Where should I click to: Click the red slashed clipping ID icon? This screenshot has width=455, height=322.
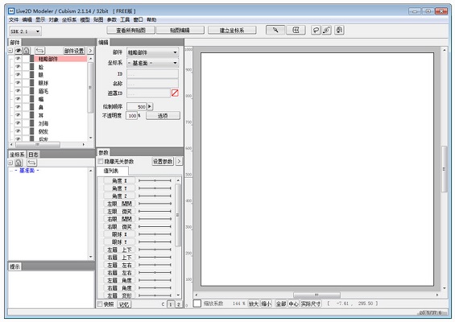[x=175, y=93]
